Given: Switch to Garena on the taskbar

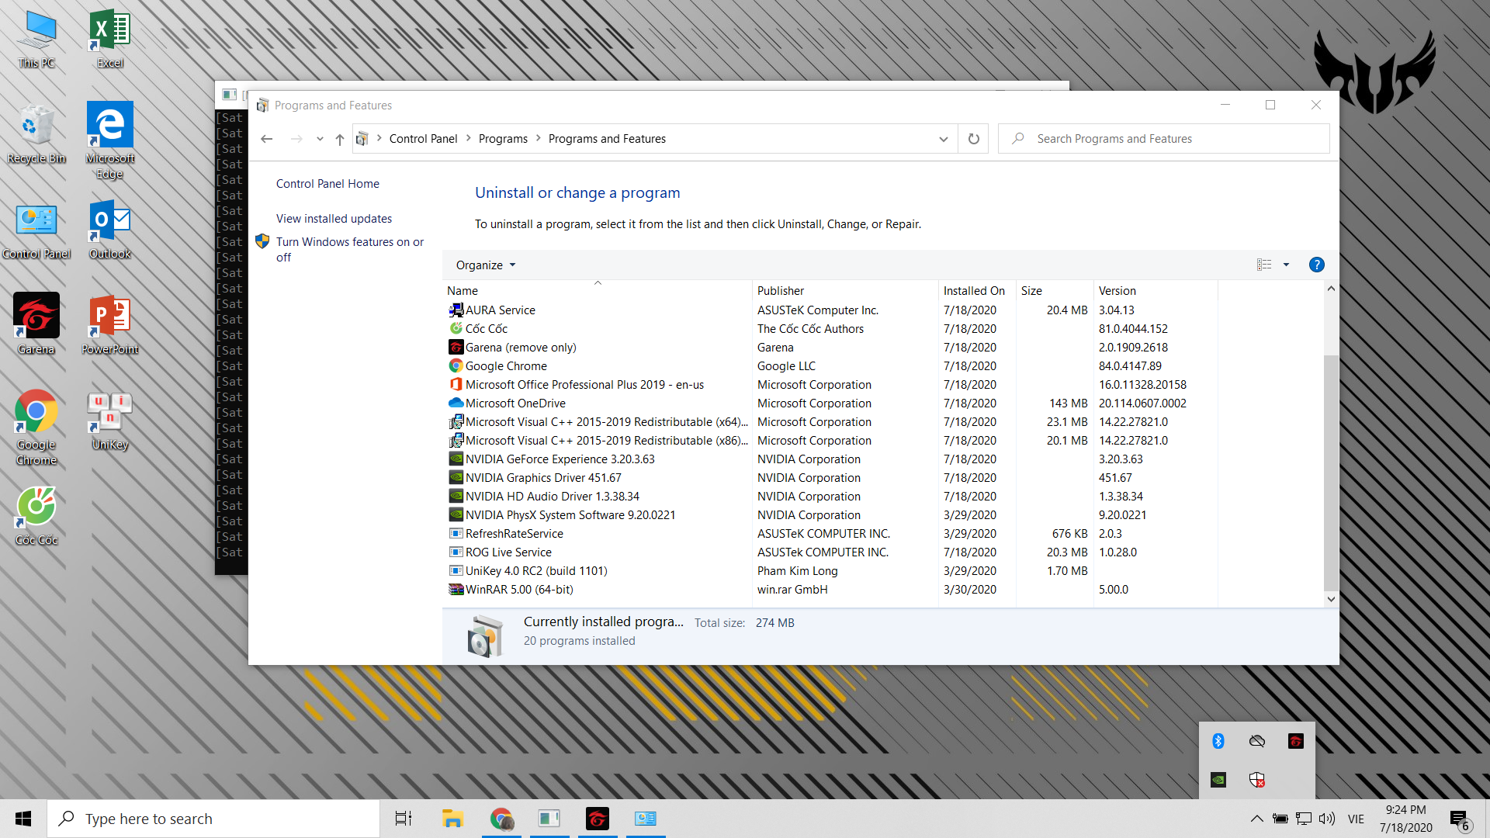Looking at the screenshot, I should pos(598,819).
